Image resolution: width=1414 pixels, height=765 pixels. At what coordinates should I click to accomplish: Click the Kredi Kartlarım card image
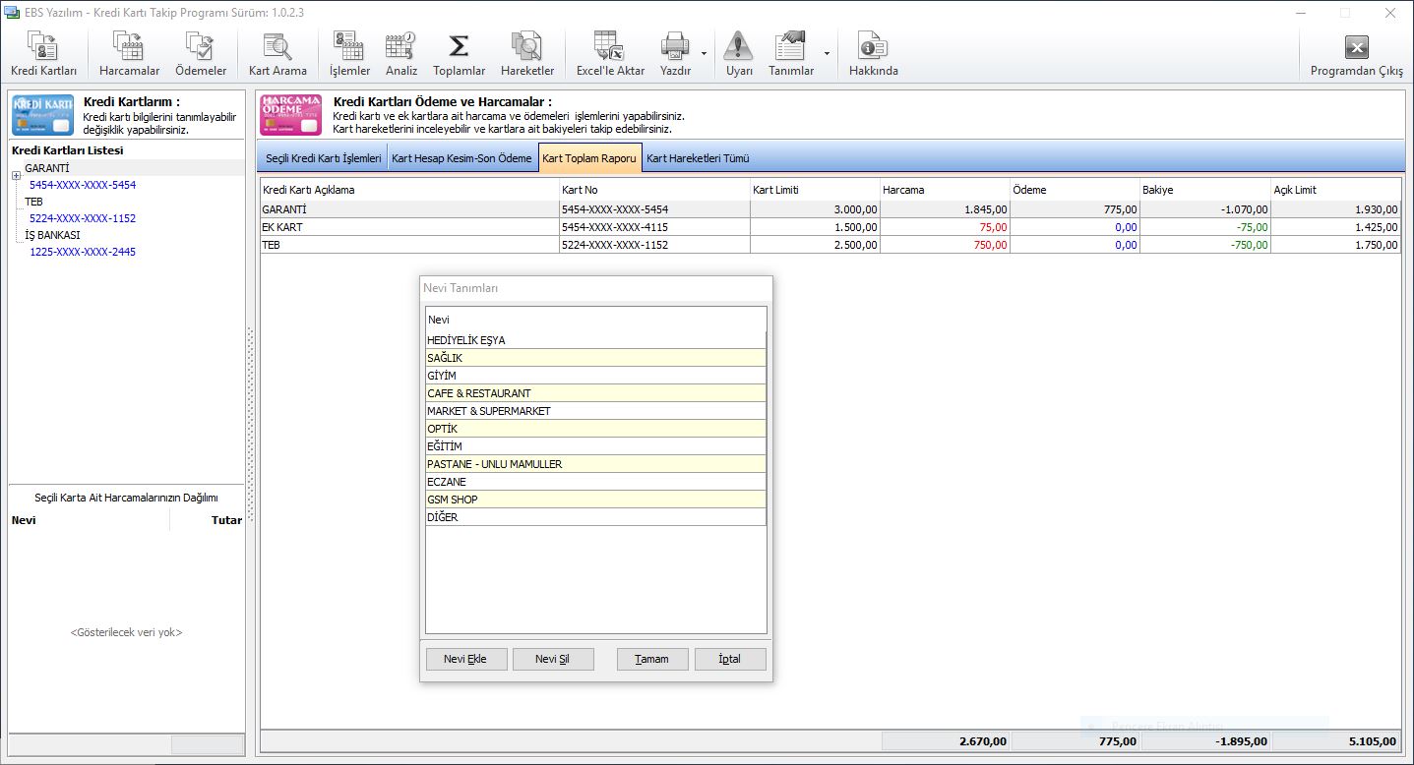coord(42,114)
